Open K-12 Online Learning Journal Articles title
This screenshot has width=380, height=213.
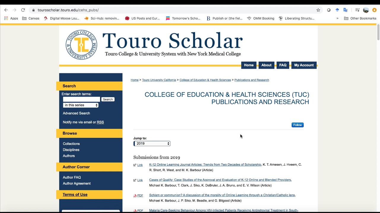coord(205,164)
